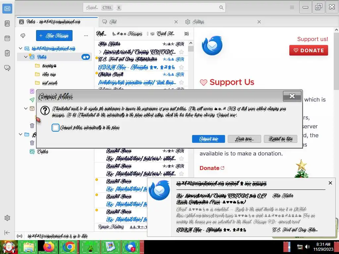Screen dimensions: 339x254
Task: Click the red DONATE button
Action: [309, 50]
